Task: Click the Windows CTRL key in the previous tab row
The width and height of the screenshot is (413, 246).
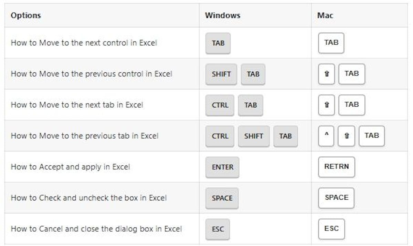Action: pos(220,136)
